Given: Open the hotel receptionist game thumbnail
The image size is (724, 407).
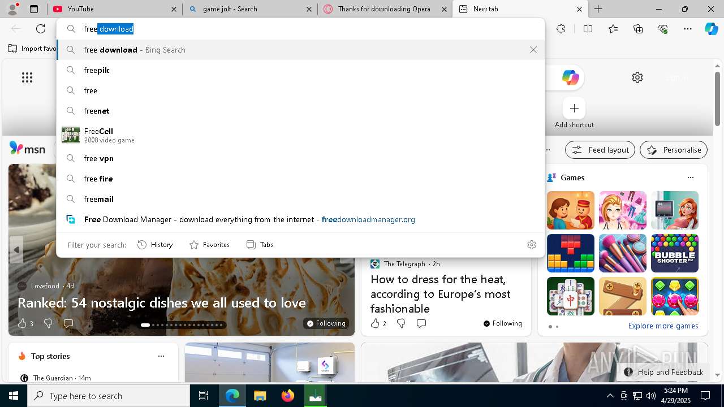Looking at the screenshot, I should 571,210.
